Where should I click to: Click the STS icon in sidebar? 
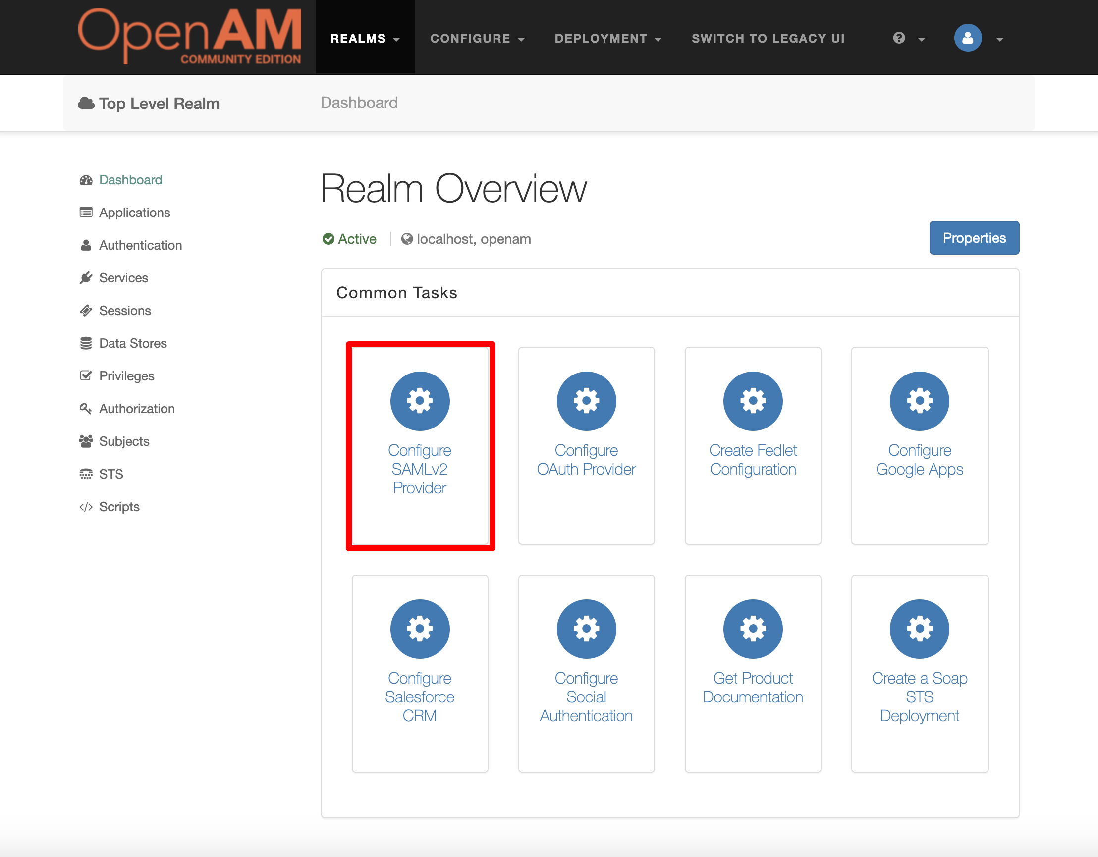coord(86,474)
